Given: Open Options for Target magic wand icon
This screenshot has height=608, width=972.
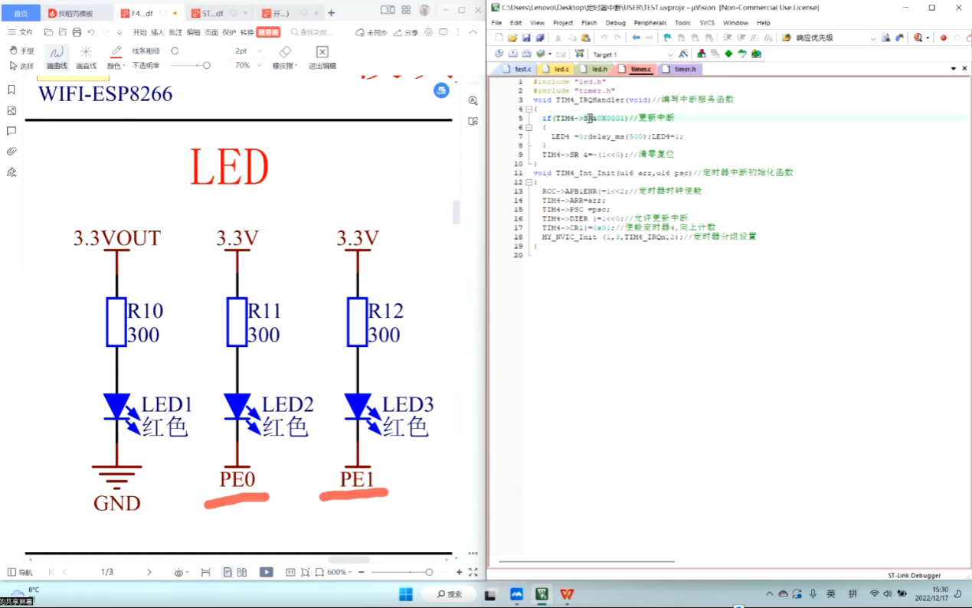Looking at the screenshot, I should [683, 54].
